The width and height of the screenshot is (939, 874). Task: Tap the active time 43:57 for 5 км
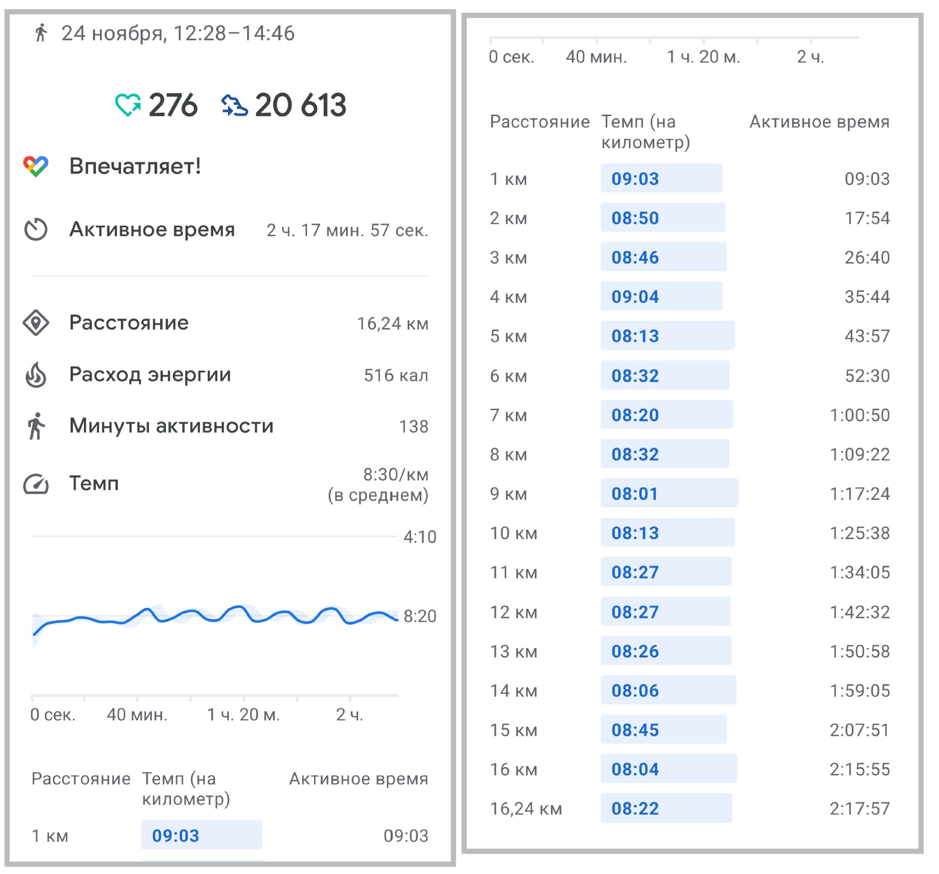pyautogui.click(x=867, y=336)
